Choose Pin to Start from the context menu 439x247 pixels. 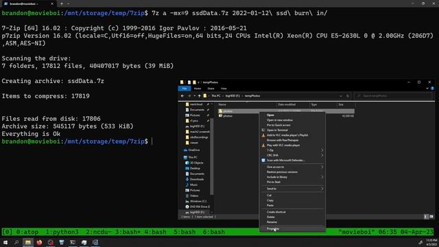pyautogui.click(x=273, y=182)
